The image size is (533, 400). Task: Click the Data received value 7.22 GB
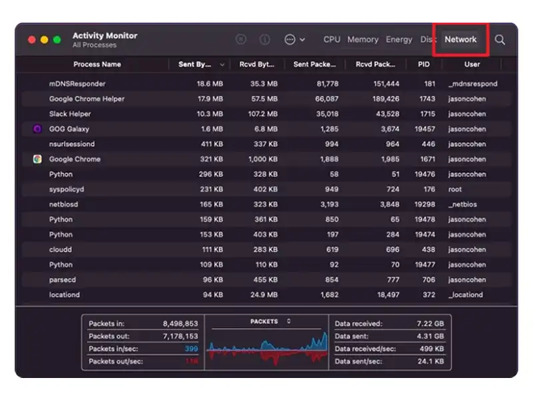[x=430, y=323]
